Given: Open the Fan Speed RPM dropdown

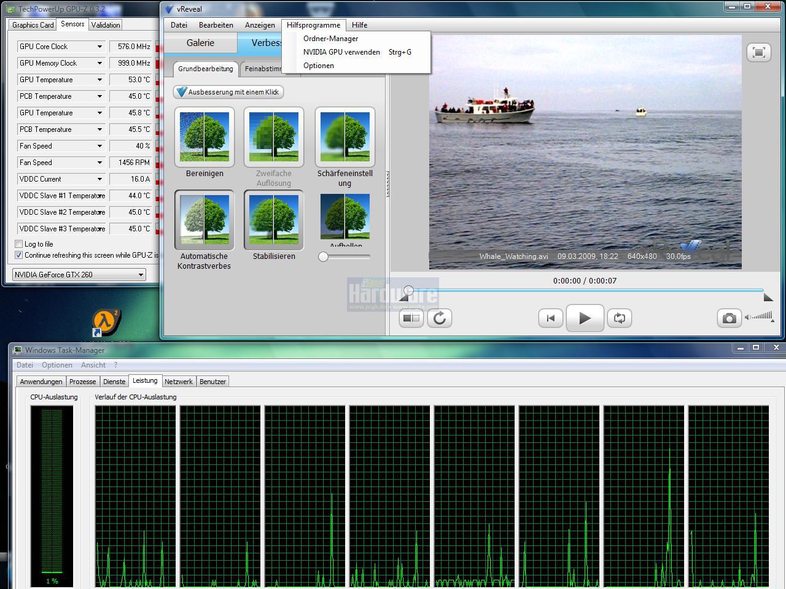Looking at the screenshot, I should (99, 163).
